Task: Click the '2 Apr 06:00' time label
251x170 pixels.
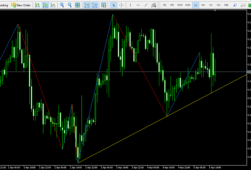Action: tap(60, 168)
